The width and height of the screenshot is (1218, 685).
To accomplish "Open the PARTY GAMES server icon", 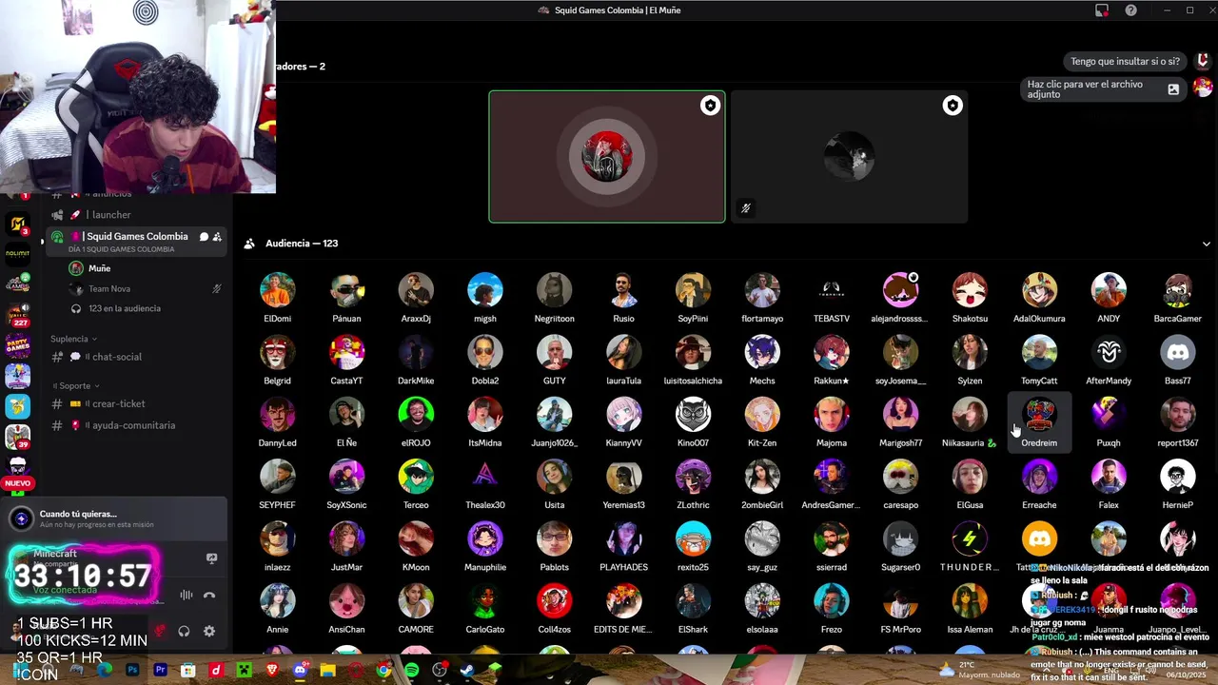I will tap(18, 346).
